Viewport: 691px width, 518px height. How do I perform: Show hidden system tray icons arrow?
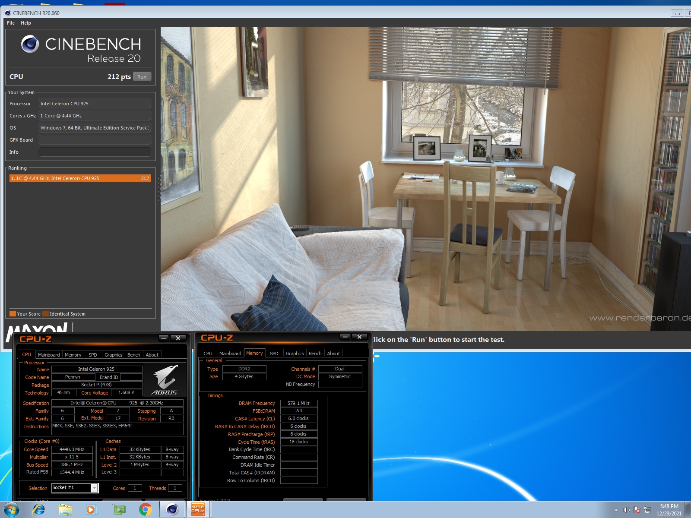(616, 510)
